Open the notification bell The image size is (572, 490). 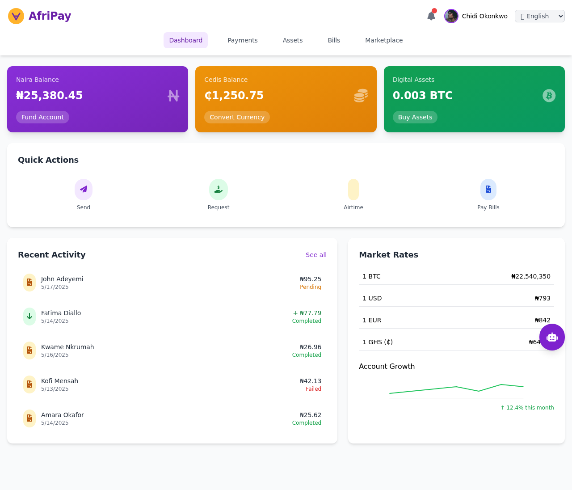pos(430,16)
